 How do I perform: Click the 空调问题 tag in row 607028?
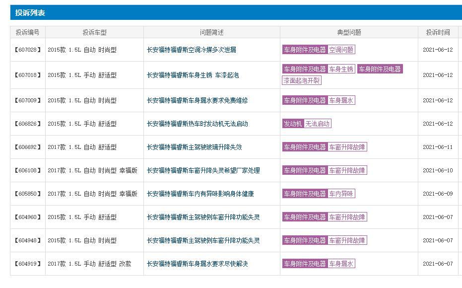point(341,50)
